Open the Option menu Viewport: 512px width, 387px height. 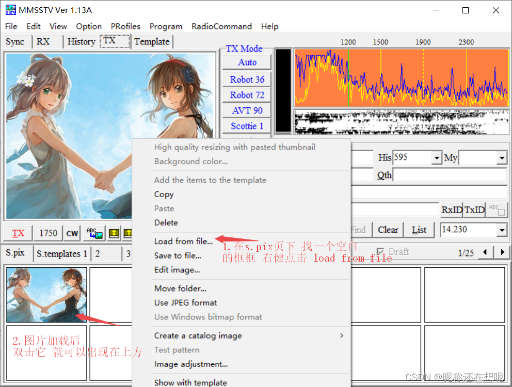tap(89, 26)
